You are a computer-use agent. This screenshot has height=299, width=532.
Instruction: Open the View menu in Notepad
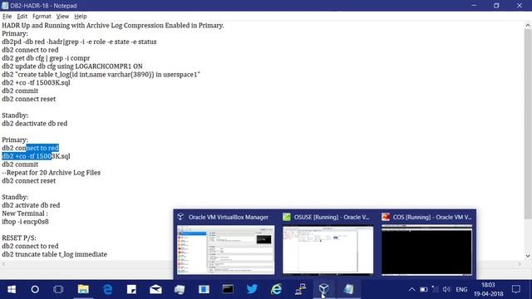pyautogui.click(x=62, y=17)
